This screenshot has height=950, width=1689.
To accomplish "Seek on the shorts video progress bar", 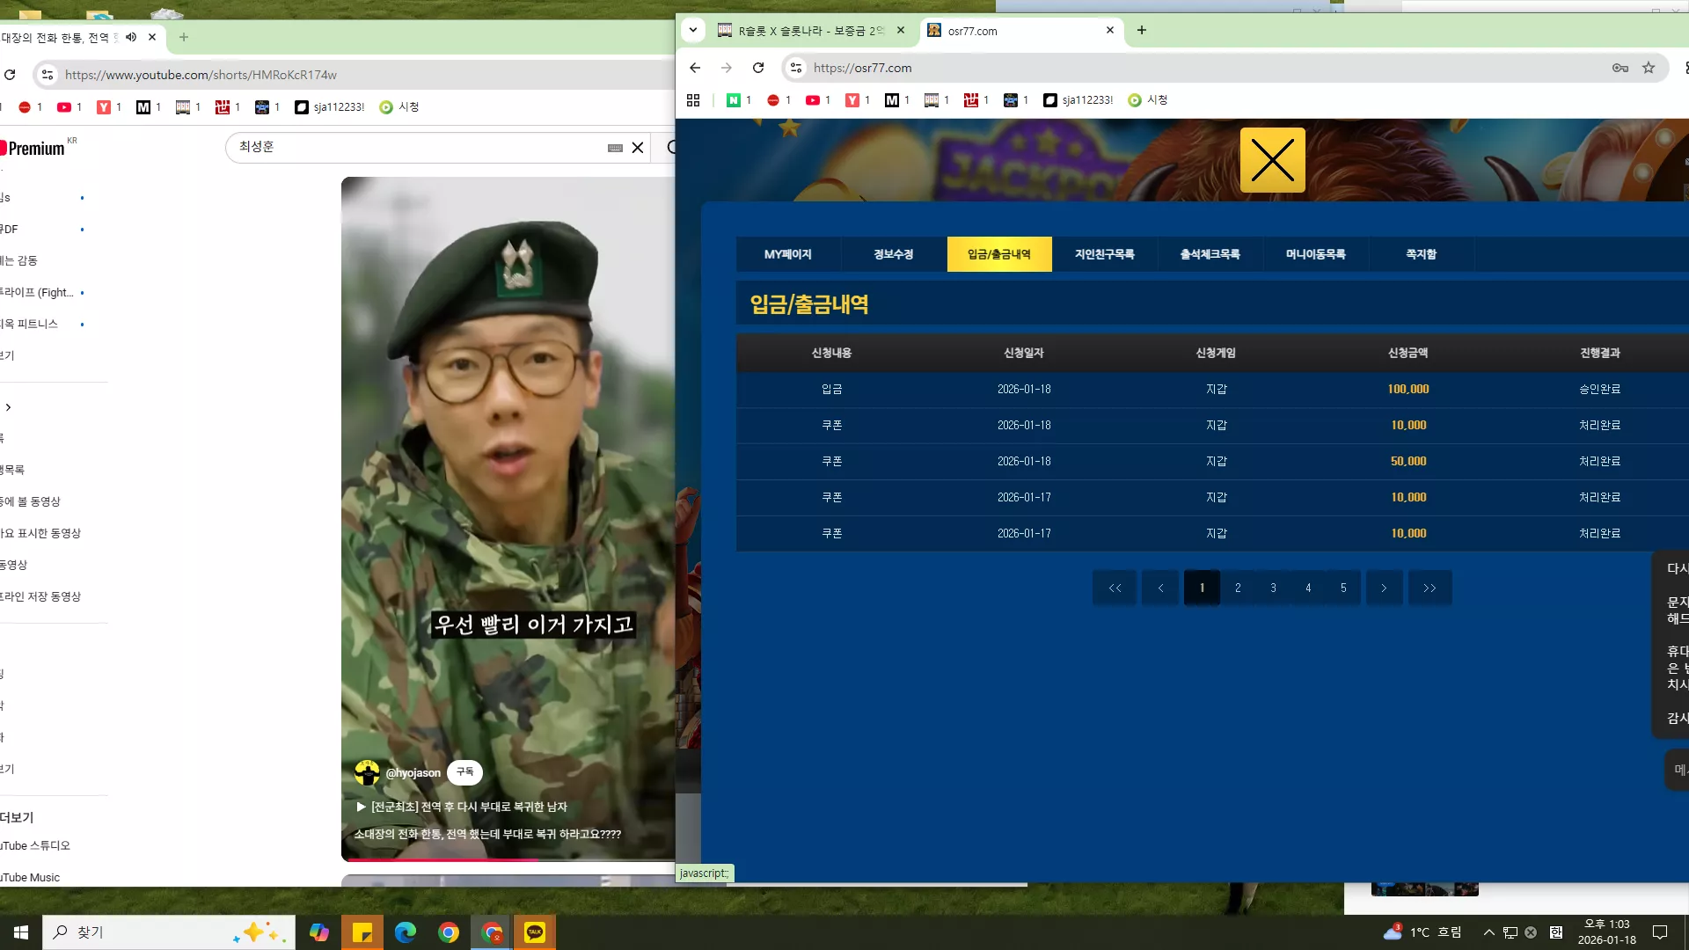I will pos(508,859).
